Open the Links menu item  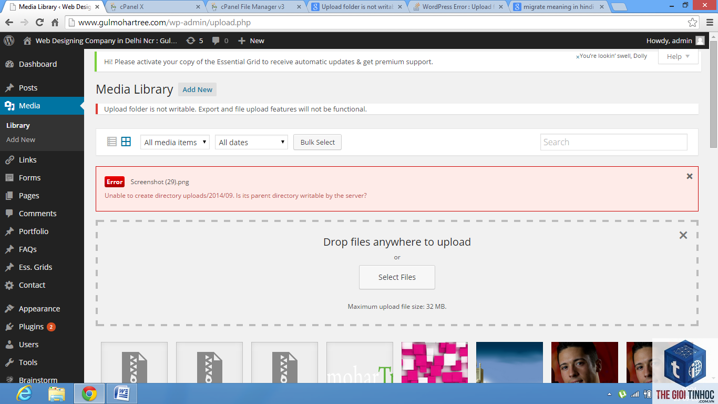point(42,160)
